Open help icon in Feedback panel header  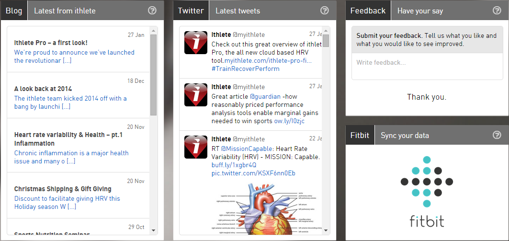pos(497,11)
